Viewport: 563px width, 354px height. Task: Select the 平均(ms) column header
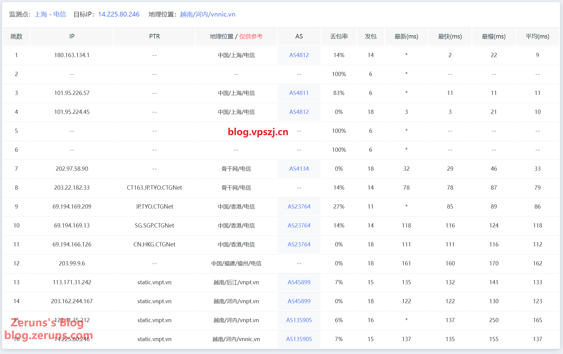pyautogui.click(x=537, y=36)
